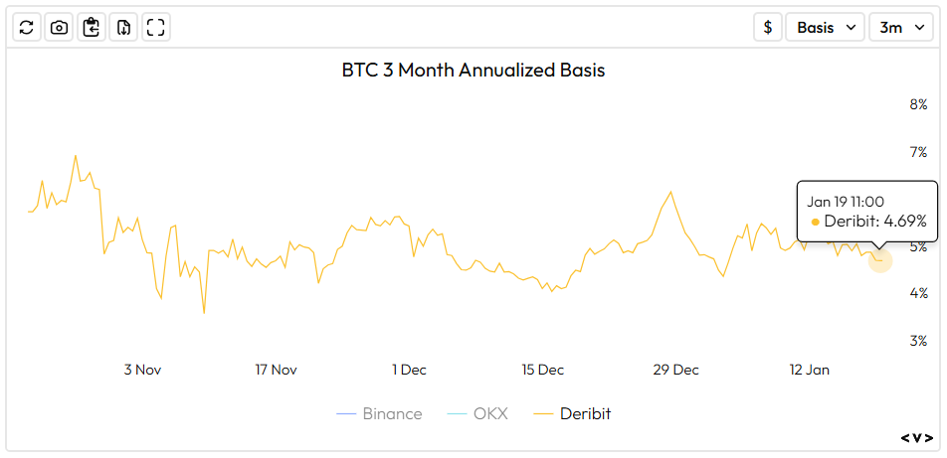Toggle the OKX series in legend

[477, 413]
